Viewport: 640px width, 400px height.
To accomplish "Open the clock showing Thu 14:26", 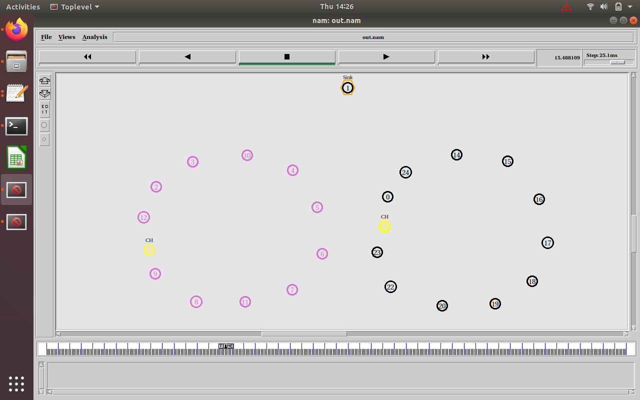I will coord(336,6).
